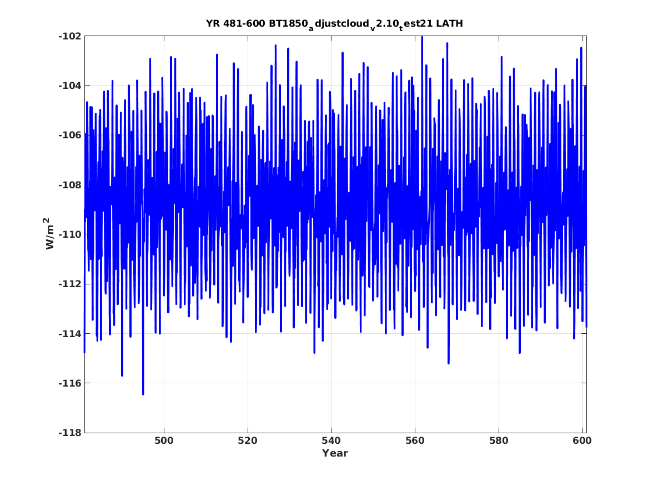Click y-axis tick label -106
This screenshot has width=648, height=486.
70,135
